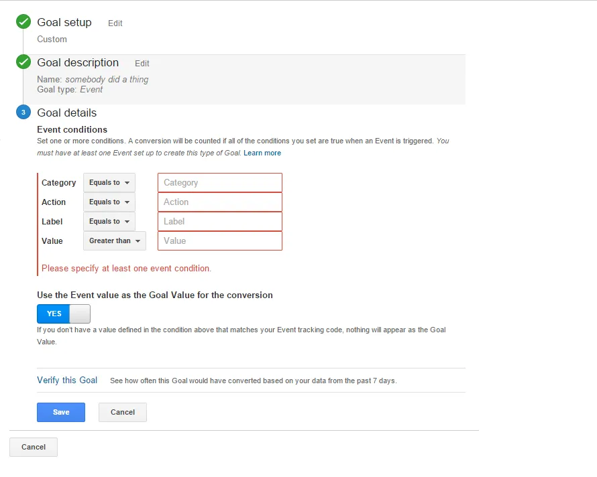Viewport: 597px width, 477px height.
Task: Edit the Goal description step
Action: coord(142,64)
